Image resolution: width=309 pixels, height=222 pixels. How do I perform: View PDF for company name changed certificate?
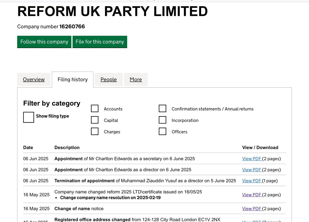(252, 195)
